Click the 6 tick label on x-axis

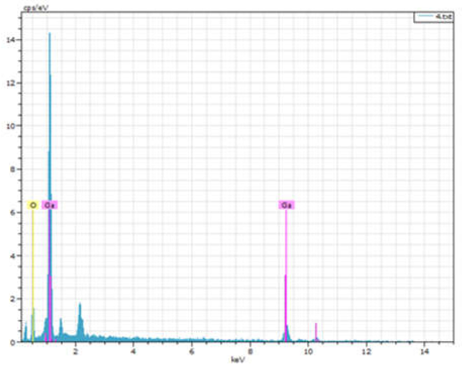192,351
